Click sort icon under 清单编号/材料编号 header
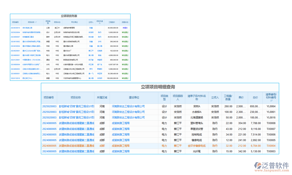Screen dimensions: 292x175 tap(271, 100)
